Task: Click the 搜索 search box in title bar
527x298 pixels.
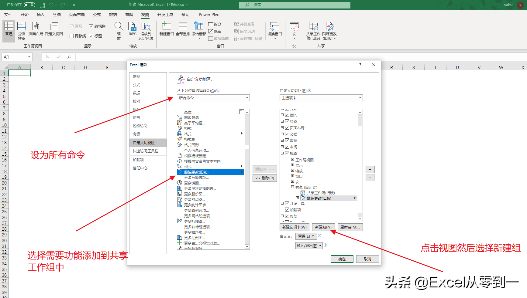Action: [294, 5]
